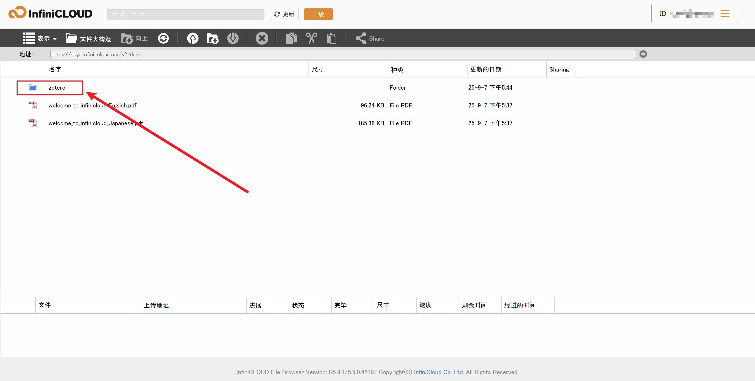
Task: Sort by the 种类 column header
Action: coord(427,69)
